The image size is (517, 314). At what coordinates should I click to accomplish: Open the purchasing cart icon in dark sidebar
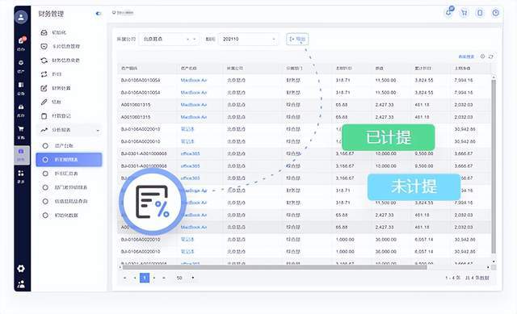pos(21,132)
